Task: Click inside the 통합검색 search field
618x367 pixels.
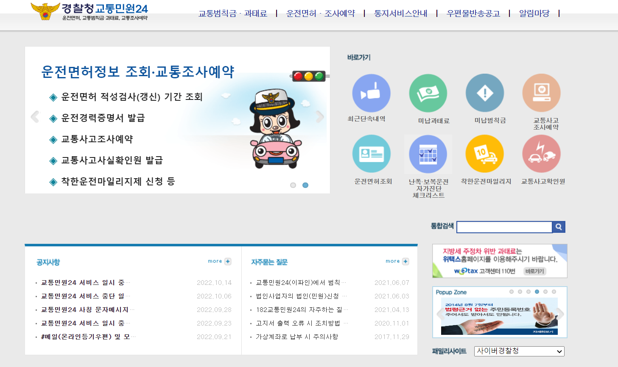Action: point(504,227)
